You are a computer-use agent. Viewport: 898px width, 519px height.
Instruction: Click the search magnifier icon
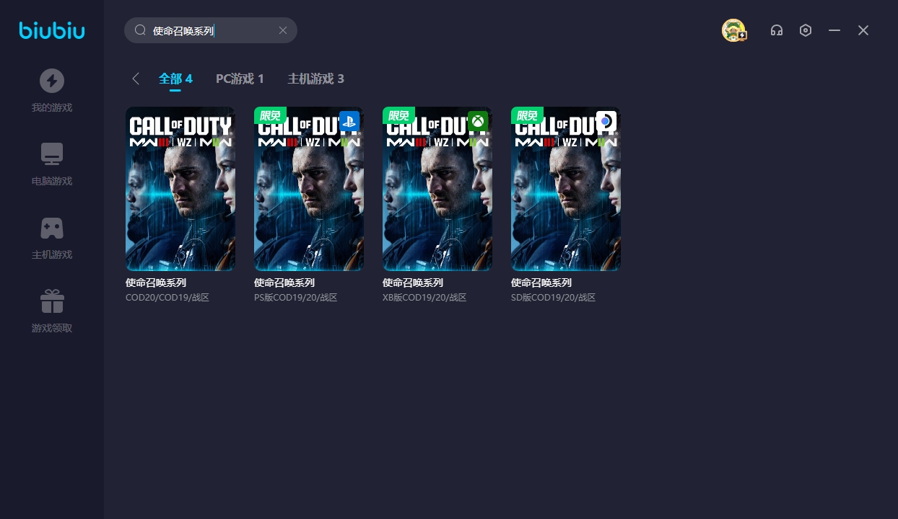pyautogui.click(x=141, y=30)
